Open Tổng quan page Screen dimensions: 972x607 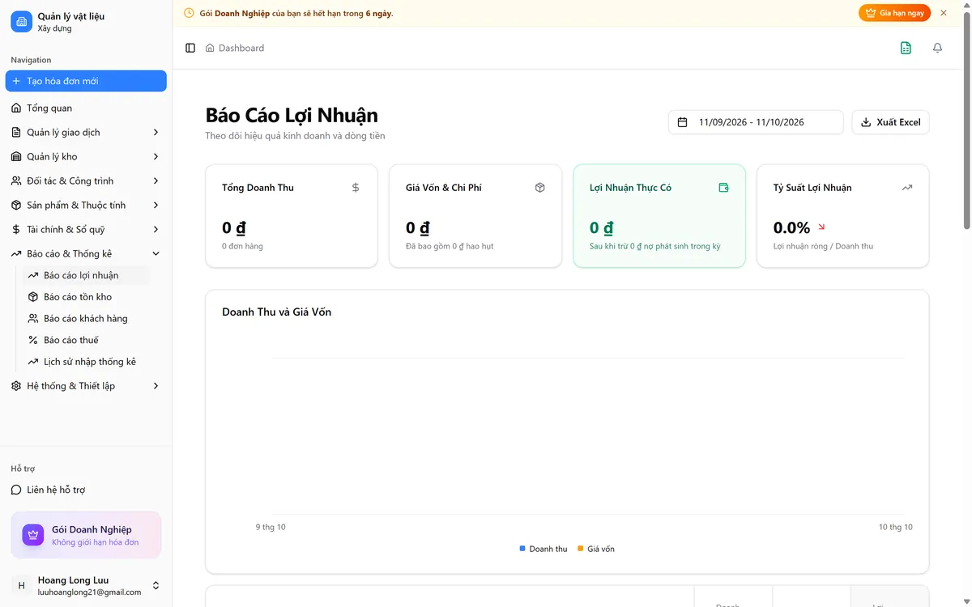pyautogui.click(x=86, y=108)
